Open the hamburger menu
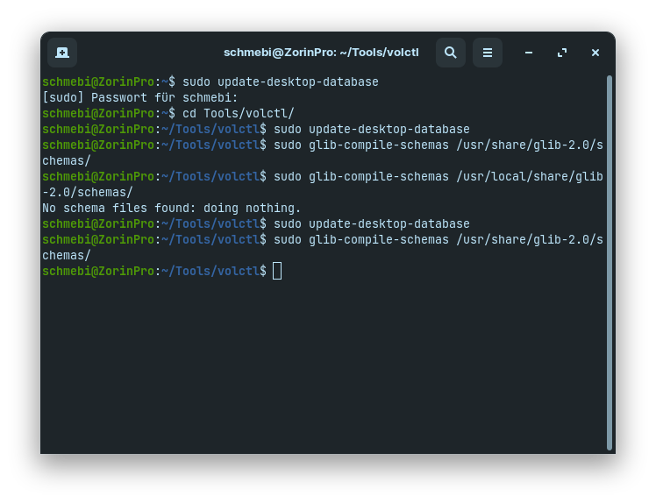Screen dimensions: 656x503 coord(487,53)
